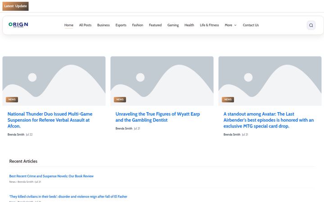Click Brenda Smith under the Wyatt Earp article
324x202 pixels.
coord(124,128)
